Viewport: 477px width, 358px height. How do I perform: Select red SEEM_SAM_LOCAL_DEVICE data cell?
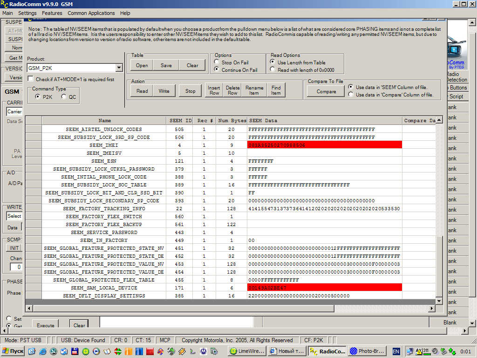(x=325, y=287)
